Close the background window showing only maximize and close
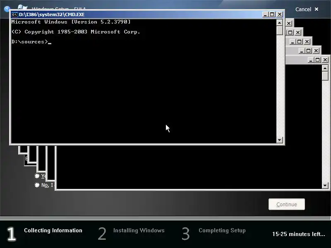The image size is (331, 248). click(x=298, y=33)
